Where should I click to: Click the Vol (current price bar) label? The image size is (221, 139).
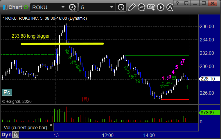tap(25, 127)
